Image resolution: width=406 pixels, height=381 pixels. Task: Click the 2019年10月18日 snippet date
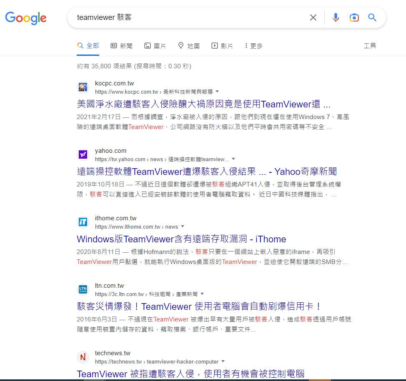pos(100,184)
